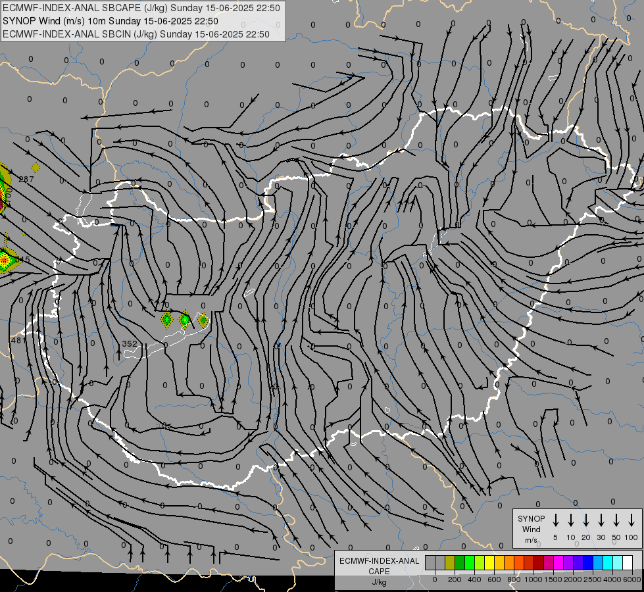Pick the olive swatch in CAPE legend
This screenshot has height=592, width=644.
click(x=450, y=562)
